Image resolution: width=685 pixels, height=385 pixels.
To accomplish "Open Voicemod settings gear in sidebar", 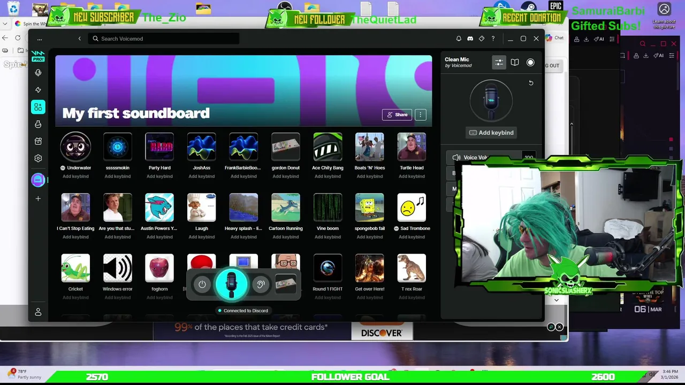I will point(38,158).
